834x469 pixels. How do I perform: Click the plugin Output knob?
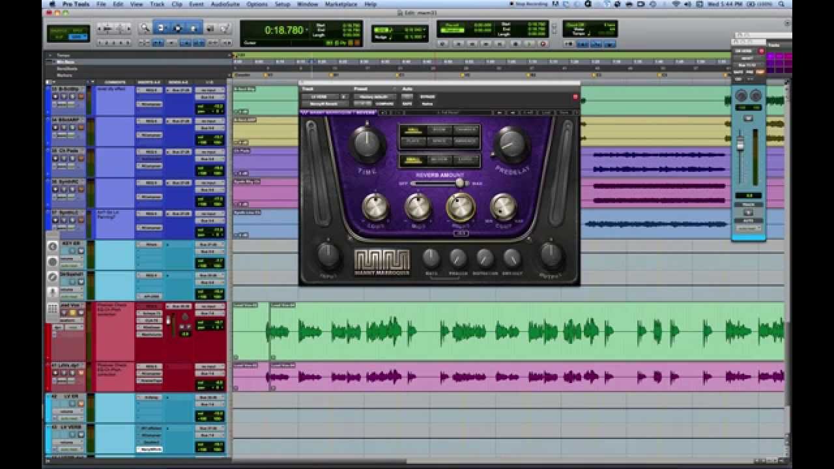551,255
